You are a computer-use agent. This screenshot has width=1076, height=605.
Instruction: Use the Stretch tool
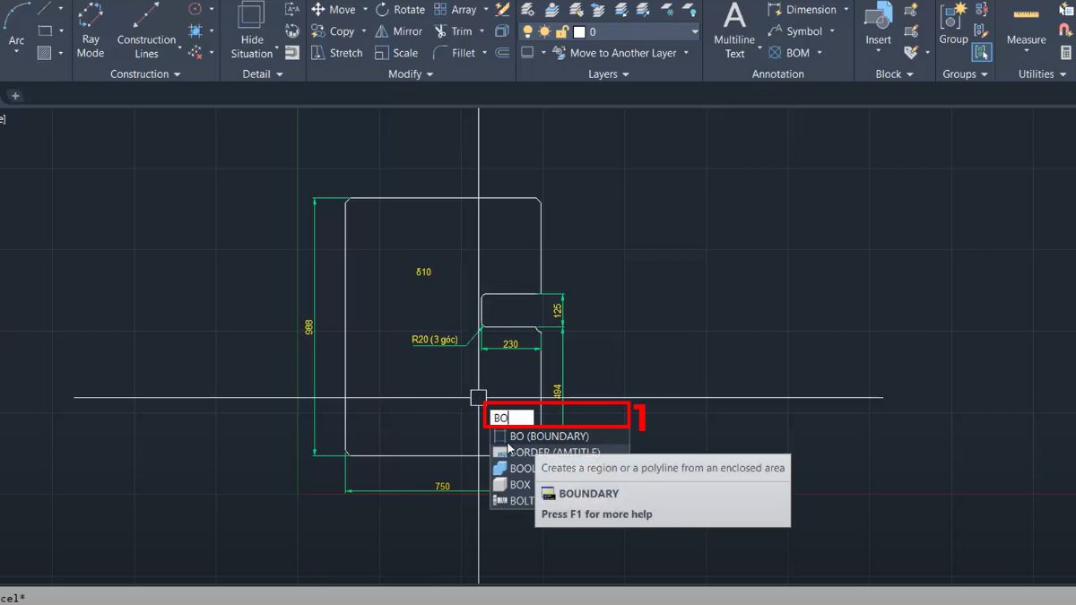[x=336, y=53]
